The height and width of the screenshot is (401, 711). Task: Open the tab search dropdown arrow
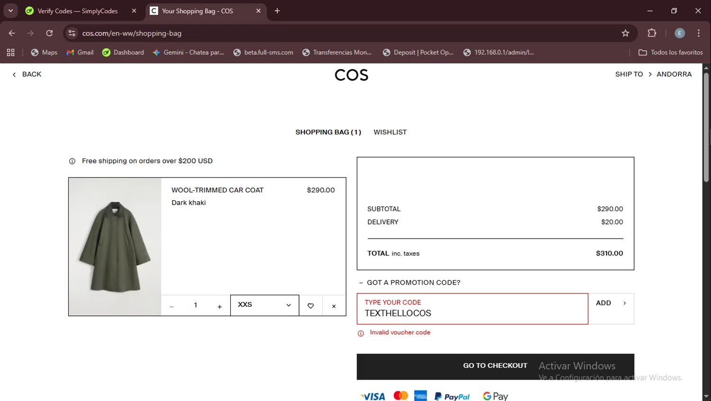point(10,10)
